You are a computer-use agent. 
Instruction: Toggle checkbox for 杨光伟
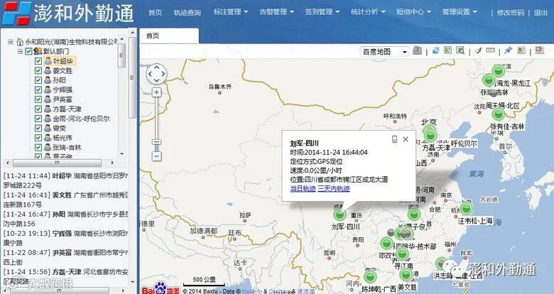tap(38, 138)
